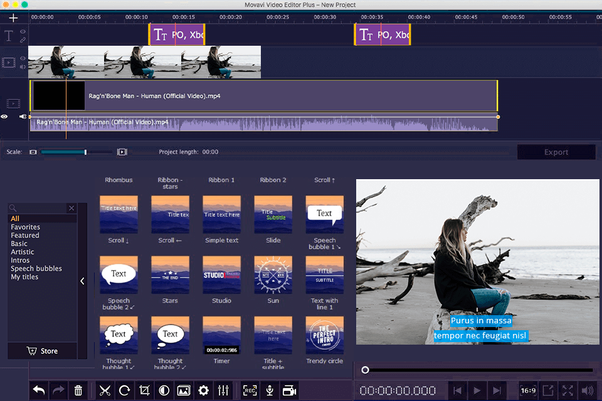Screen dimensions: 602x401
Task: Record video with the camera icon
Action: (290, 390)
